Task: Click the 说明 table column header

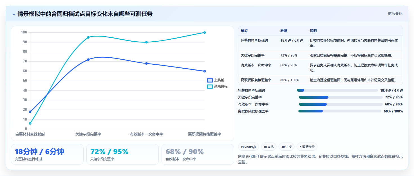Action: point(313,31)
